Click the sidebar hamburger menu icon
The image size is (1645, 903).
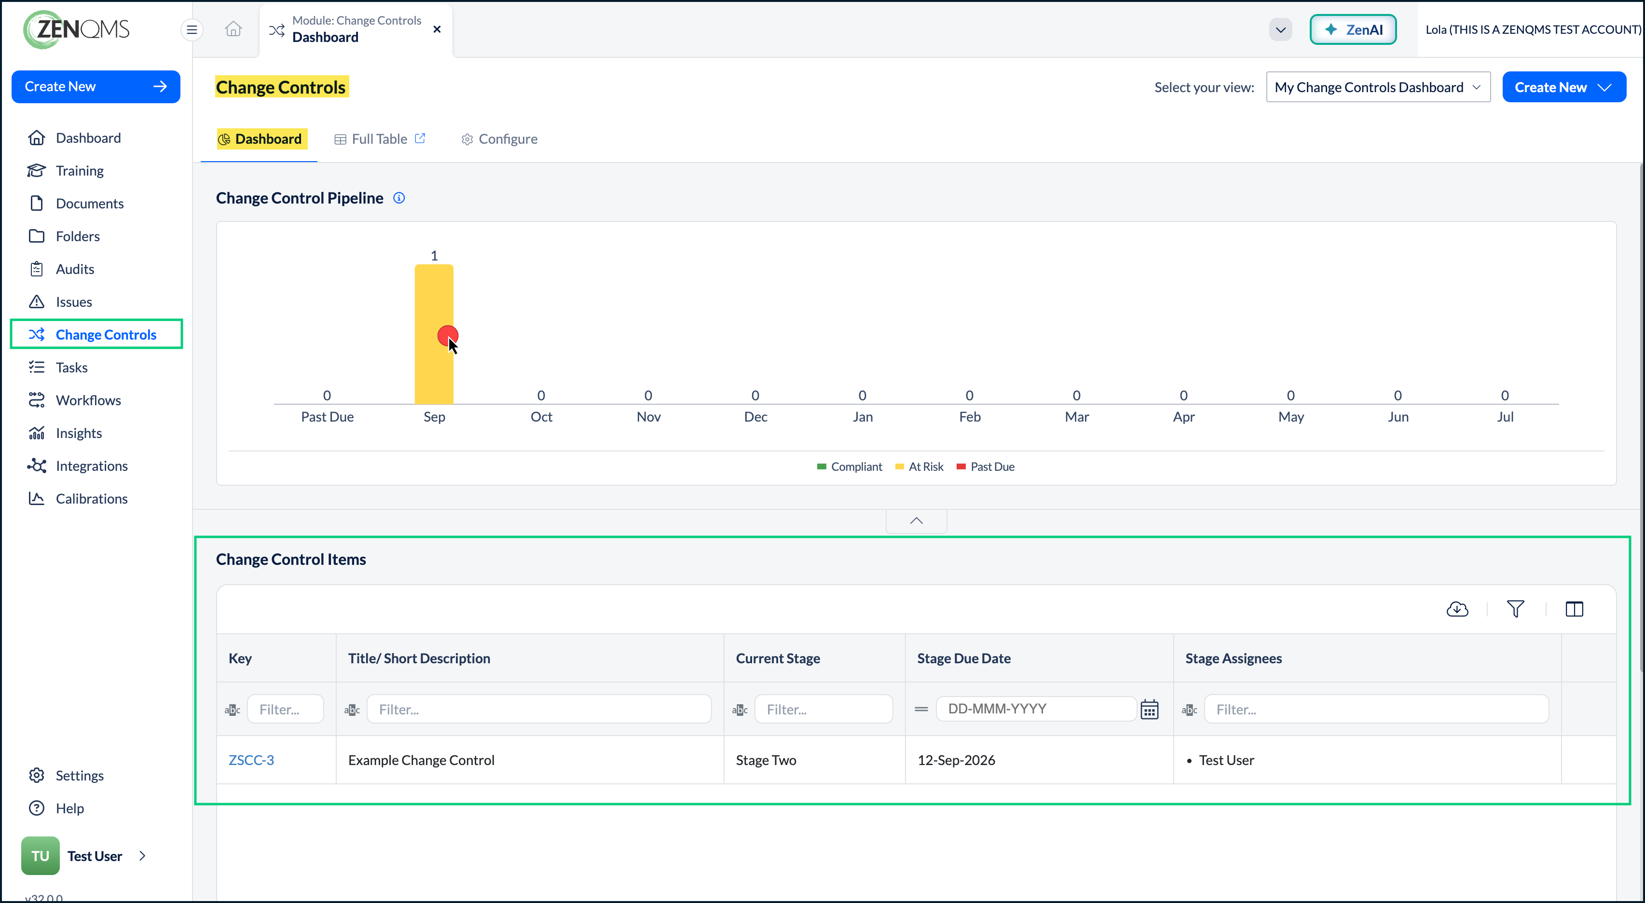coord(192,29)
